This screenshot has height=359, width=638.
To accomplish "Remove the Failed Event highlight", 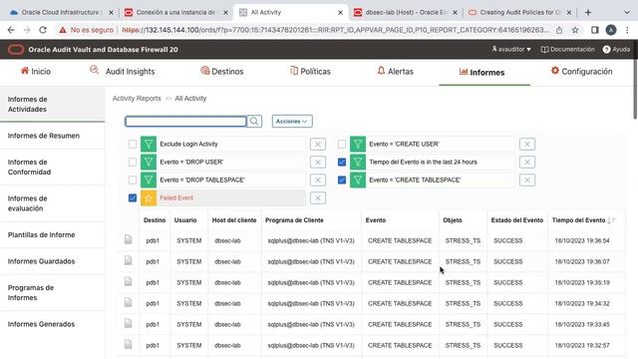I will point(318,197).
